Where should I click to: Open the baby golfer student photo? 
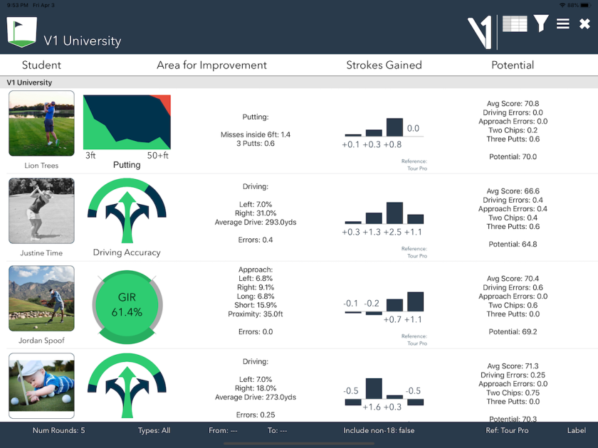41,386
